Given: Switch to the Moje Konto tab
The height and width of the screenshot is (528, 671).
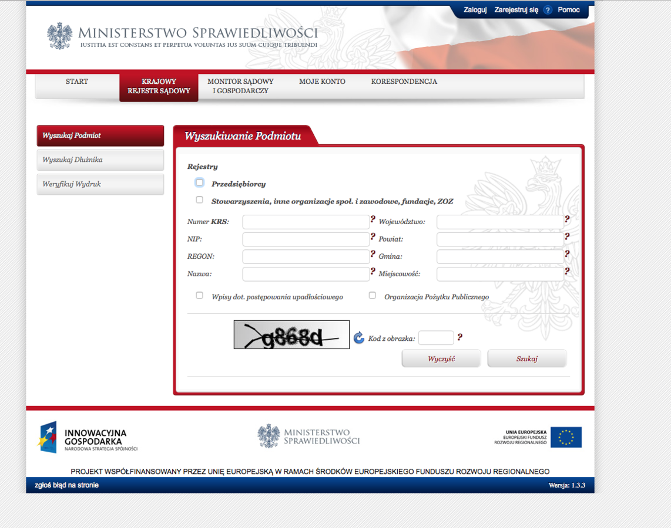Looking at the screenshot, I should pyautogui.click(x=322, y=82).
